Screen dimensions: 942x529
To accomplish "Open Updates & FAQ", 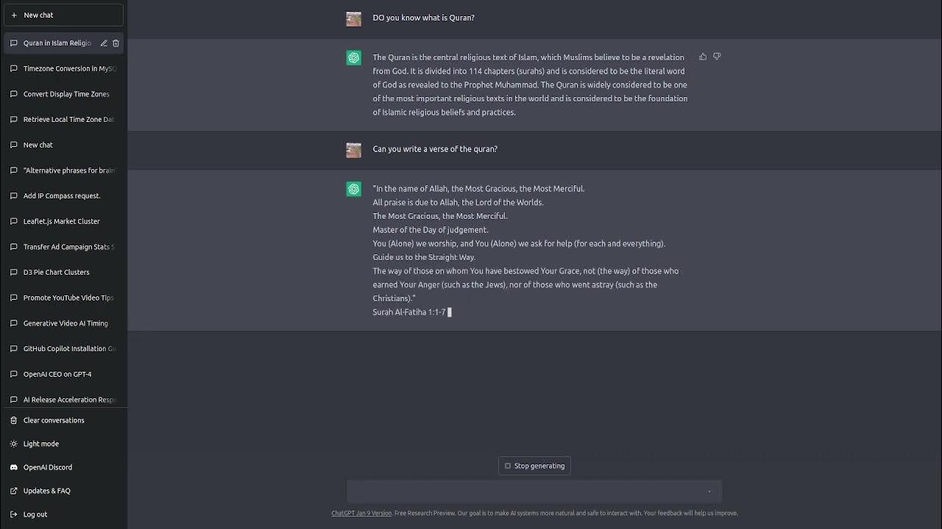I will pos(46,491).
